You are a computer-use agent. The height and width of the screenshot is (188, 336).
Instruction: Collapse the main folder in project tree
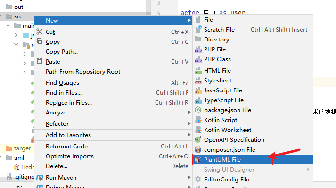(8, 25)
